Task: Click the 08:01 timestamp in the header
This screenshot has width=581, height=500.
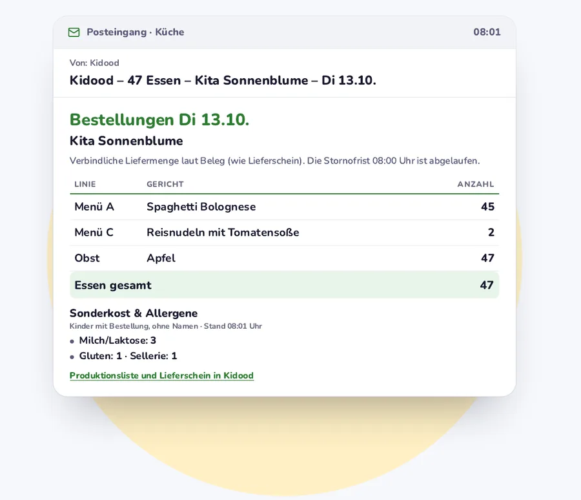Action: 487,32
